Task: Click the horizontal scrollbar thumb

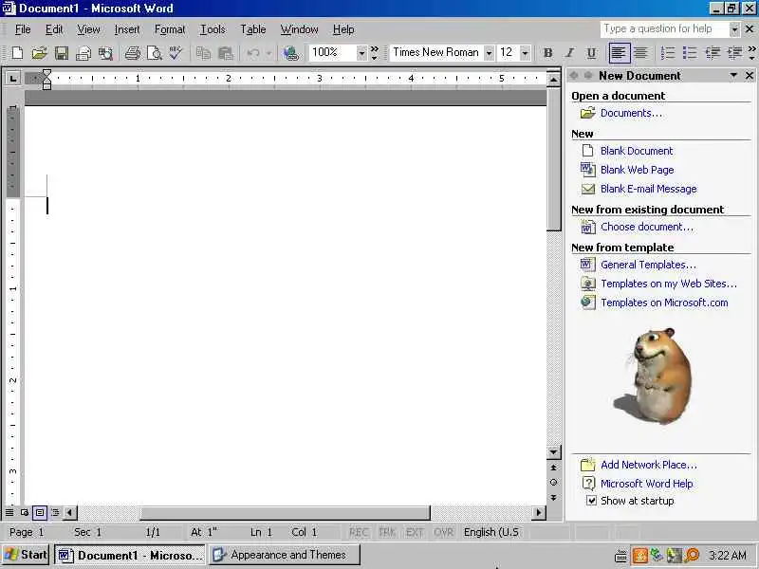Action: (x=285, y=512)
